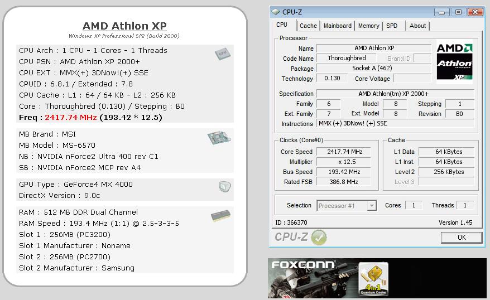Click the Revision value B0
Screen dimensions: 490x300
point(460,114)
